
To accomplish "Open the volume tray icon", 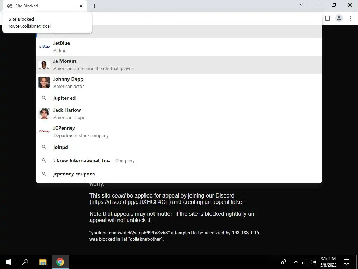I will (x=313, y=262).
